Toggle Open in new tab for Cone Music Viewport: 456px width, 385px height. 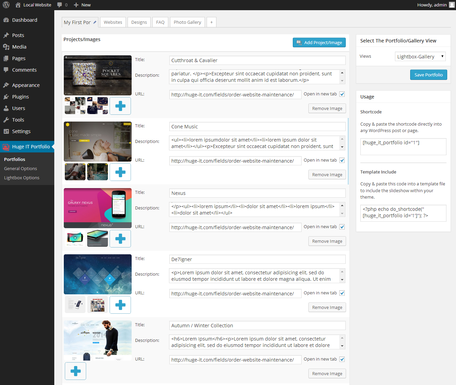pos(342,161)
